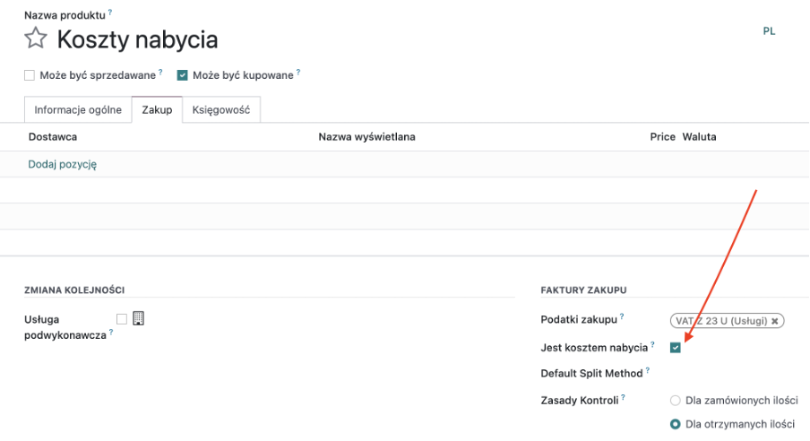Show help for Może być kupowane
Viewport: 810px width, 441px height.
(x=298, y=72)
